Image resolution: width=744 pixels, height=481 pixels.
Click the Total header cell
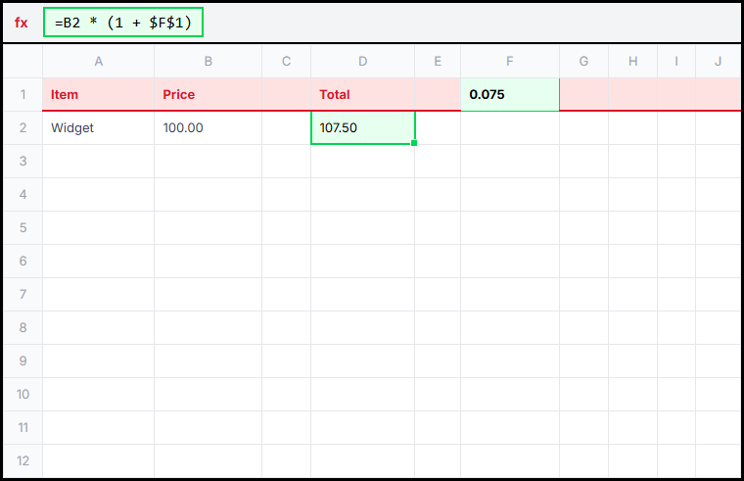pos(362,95)
